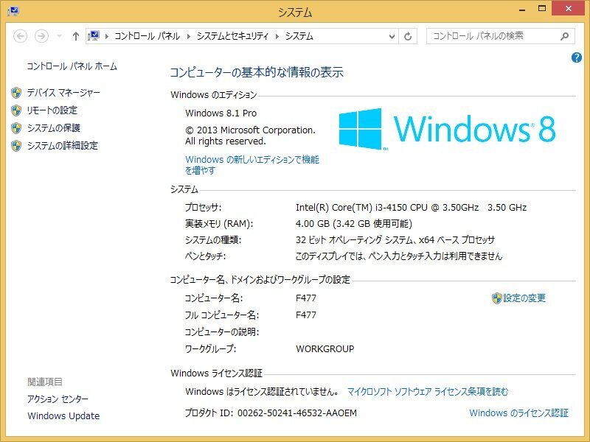Image resolution: width=590 pixels, height=442 pixels.
Task: Expand the arrow after コントロール パネル breadcrumb
Action: (189, 36)
